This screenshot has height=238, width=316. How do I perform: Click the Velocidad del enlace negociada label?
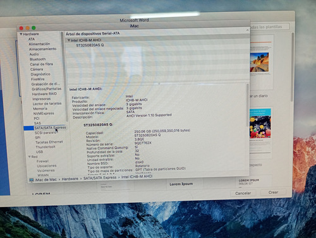point(98,109)
